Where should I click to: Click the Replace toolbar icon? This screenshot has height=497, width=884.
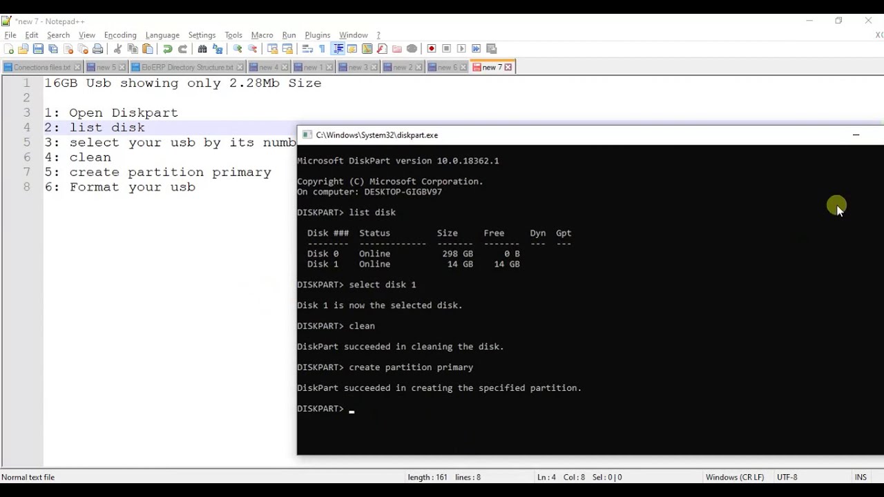218,48
